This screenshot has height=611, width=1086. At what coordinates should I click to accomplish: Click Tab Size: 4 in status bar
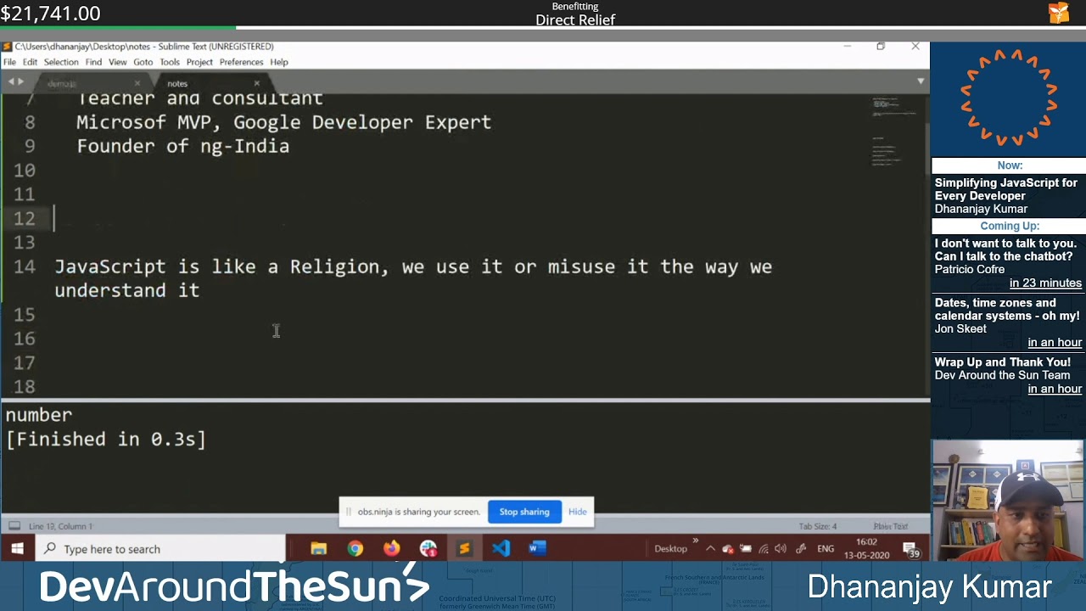coord(817,526)
